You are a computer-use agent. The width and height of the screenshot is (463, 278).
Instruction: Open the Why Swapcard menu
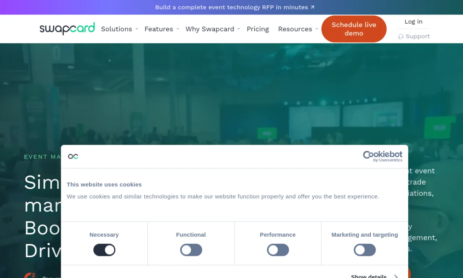[210, 29]
